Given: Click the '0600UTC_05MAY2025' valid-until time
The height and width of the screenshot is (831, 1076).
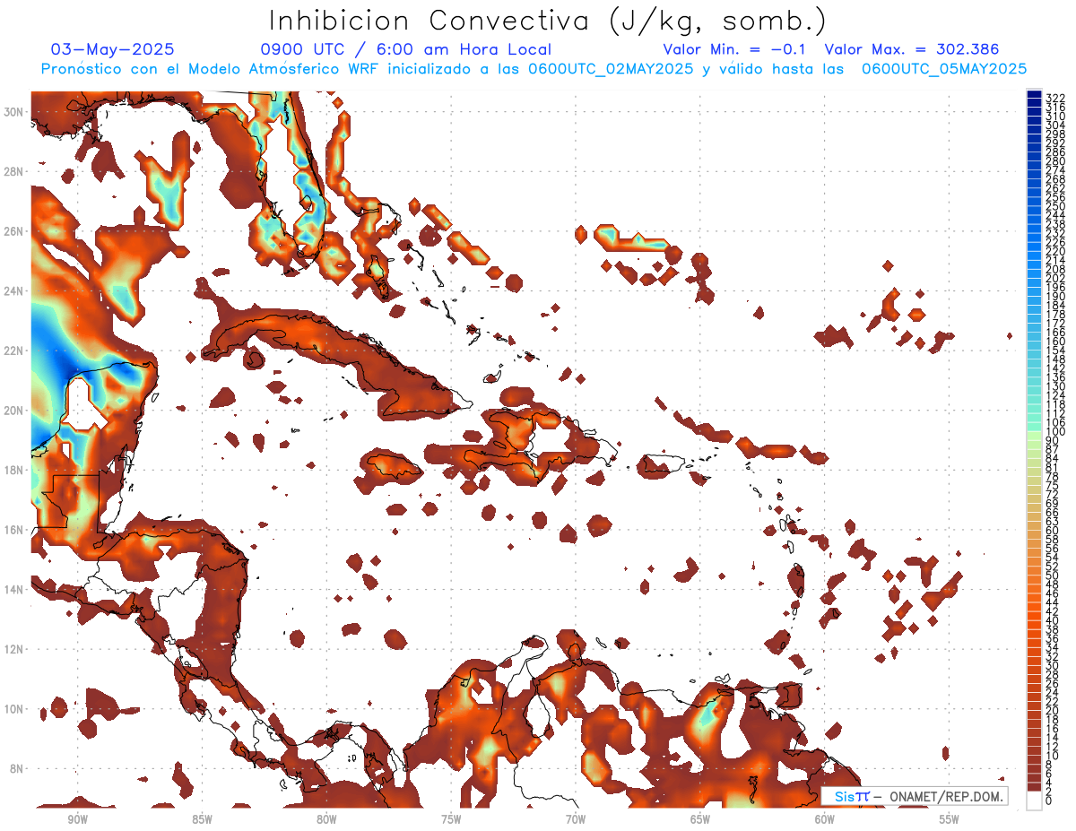Looking at the screenshot, I should point(944,69).
